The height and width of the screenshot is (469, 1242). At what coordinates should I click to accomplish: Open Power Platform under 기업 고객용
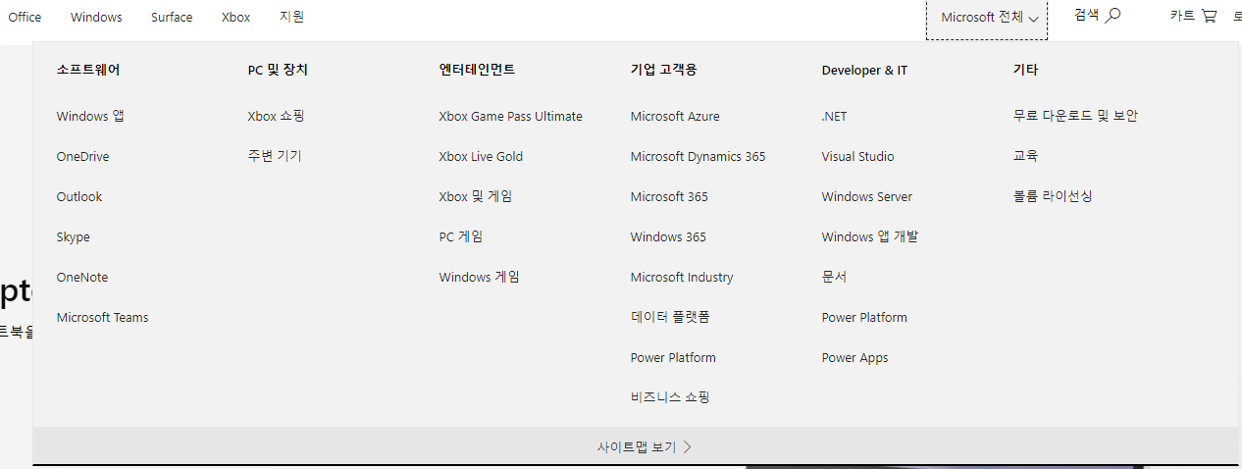click(673, 357)
